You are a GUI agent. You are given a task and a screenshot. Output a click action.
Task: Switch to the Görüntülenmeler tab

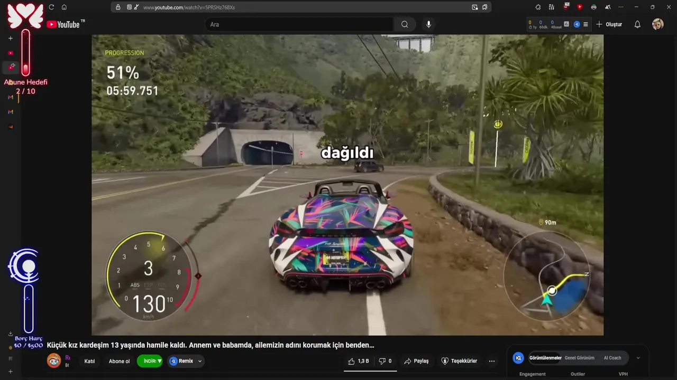click(x=545, y=358)
